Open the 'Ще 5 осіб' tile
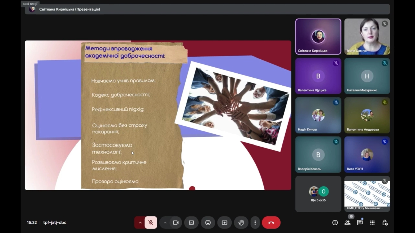The image size is (415, 233). pos(318,194)
